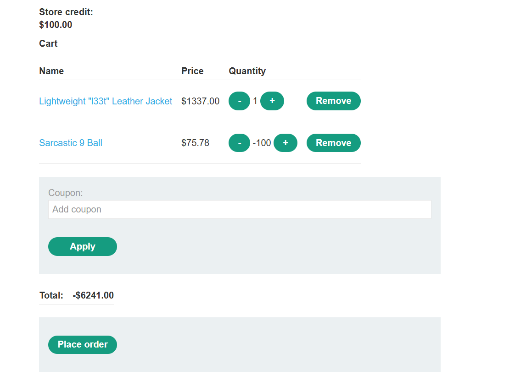Open the Sarcastic 9 Ball product link
The height and width of the screenshot is (375, 515).
[71, 143]
